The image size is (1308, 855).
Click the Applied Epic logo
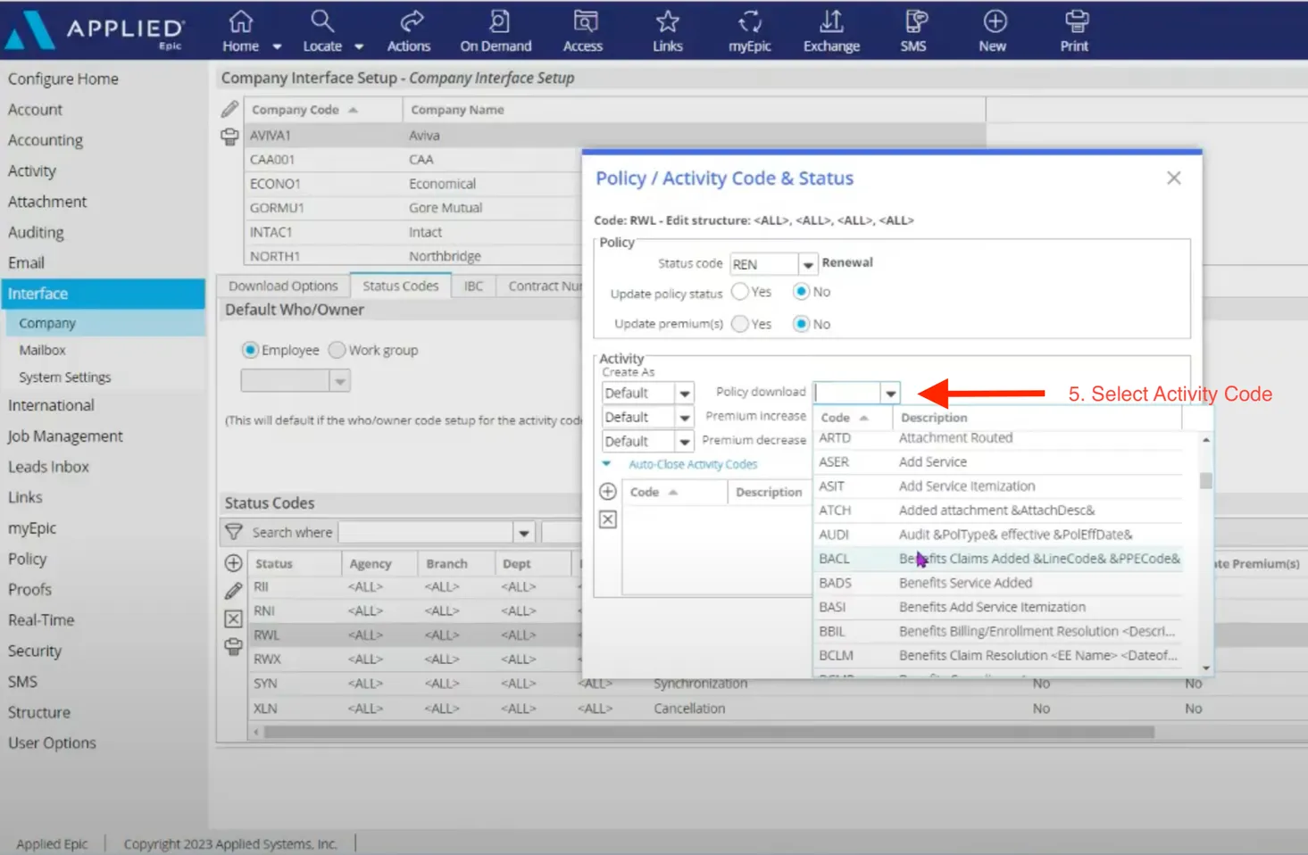(94, 30)
